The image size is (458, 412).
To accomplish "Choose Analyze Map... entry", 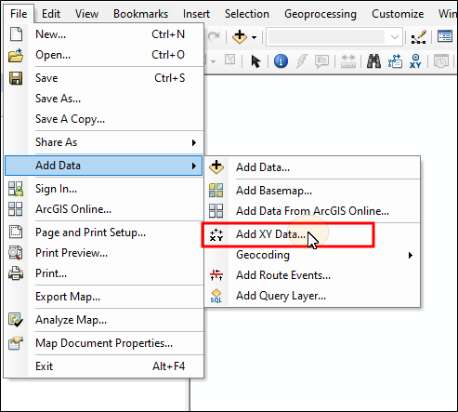I will [104, 320].
